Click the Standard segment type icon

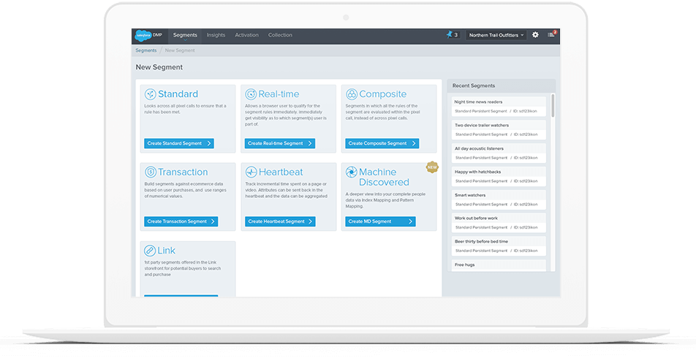[x=150, y=94]
